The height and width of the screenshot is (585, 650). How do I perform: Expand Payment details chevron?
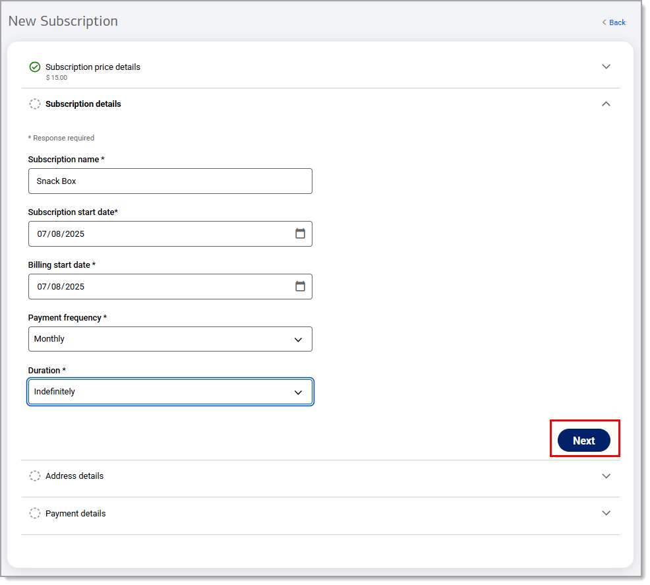coord(606,513)
